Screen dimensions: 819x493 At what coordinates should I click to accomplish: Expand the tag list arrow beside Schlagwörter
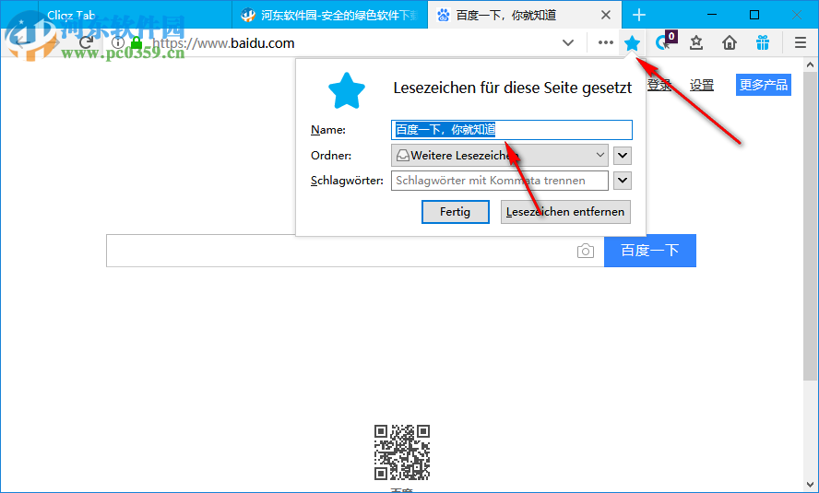point(622,181)
